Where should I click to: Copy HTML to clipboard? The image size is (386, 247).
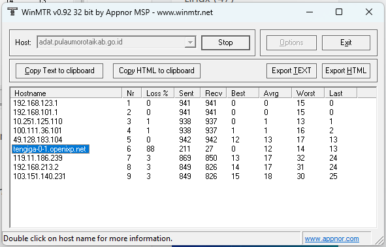click(x=157, y=71)
